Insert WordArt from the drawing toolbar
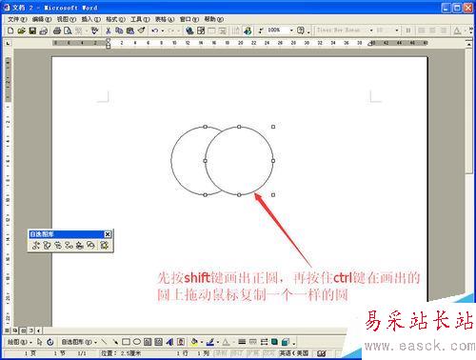 click(x=169, y=342)
